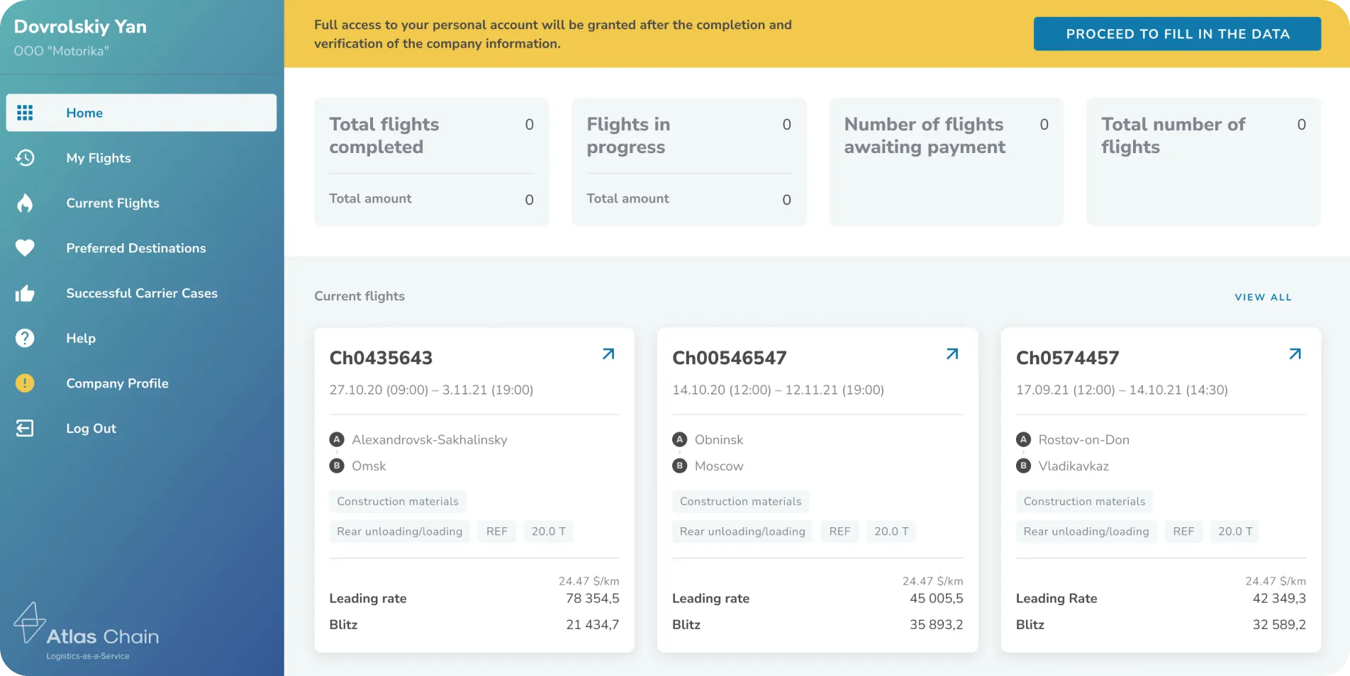Viewport: 1350px width, 676px height.
Task: Open flight Ch00546547 via arrow icon
Action: click(x=952, y=354)
